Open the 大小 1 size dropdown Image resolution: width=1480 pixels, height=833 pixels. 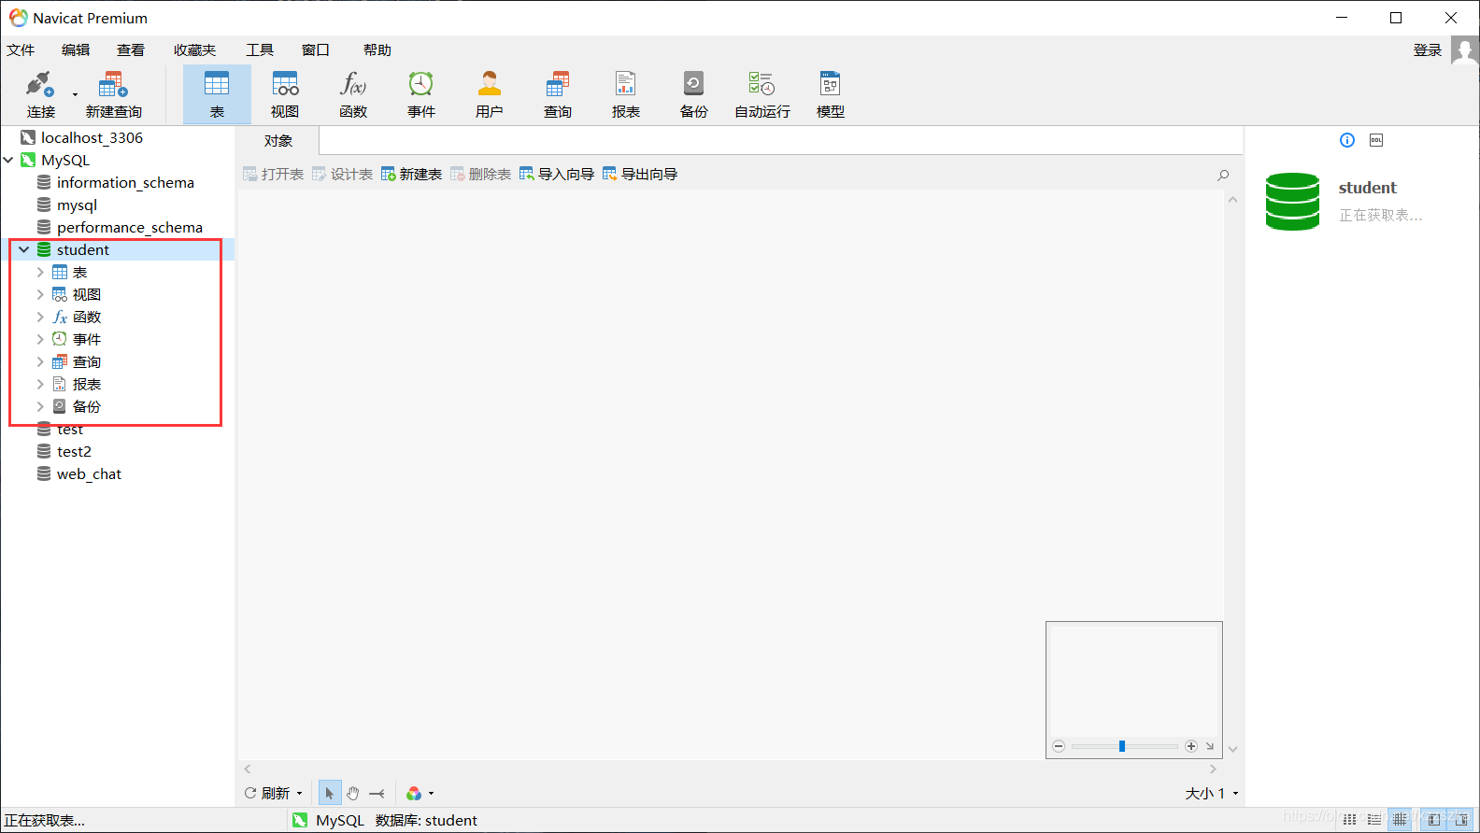[x=1212, y=794]
